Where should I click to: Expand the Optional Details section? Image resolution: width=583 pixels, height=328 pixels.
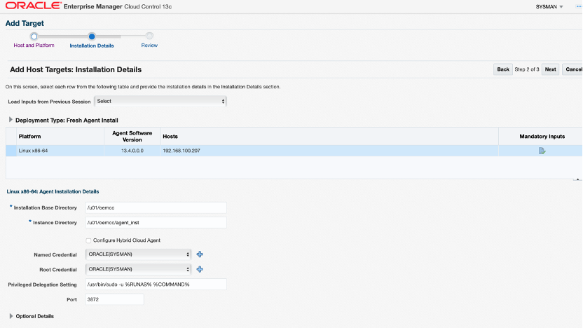11,316
